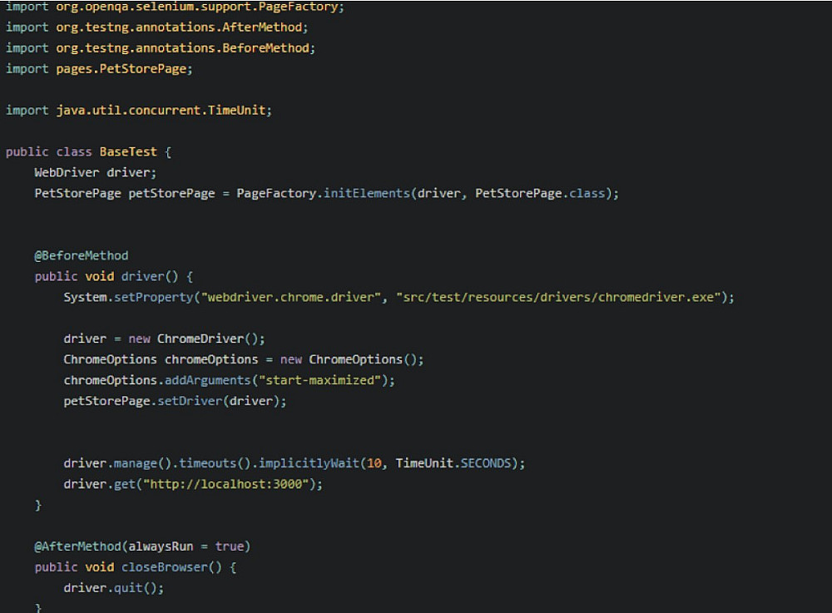Click the System.setProperty call

[399, 297]
